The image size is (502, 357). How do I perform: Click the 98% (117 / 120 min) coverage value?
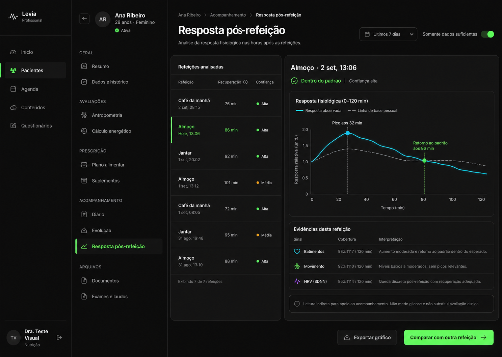[x=355, y=251]
